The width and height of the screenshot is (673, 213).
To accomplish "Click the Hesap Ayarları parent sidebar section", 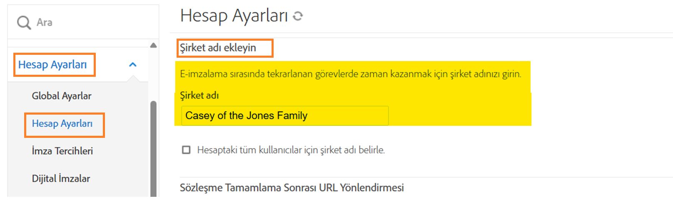I will [x=52, y=65].
